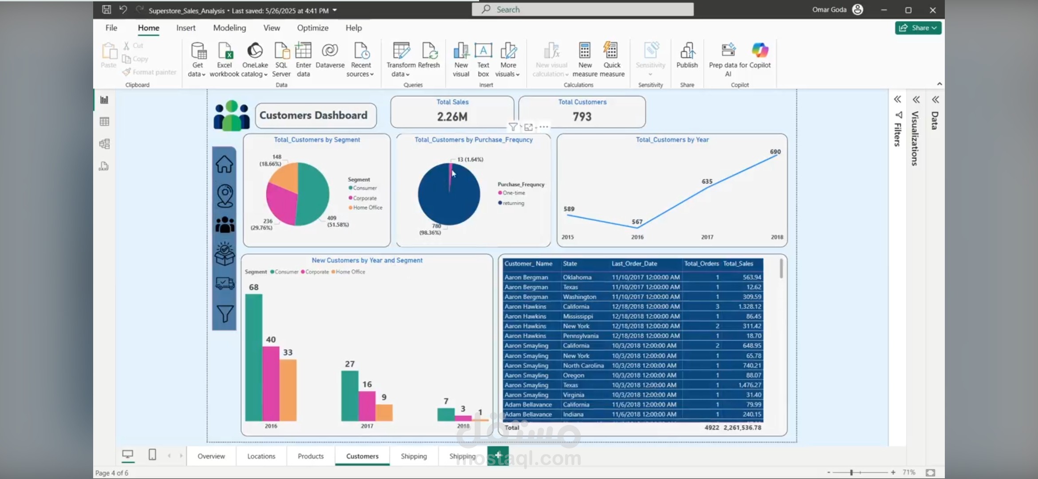Screen dimensions: 1038x479
Task: Insert a Text box from ribbon
Action: pos(483,51)
